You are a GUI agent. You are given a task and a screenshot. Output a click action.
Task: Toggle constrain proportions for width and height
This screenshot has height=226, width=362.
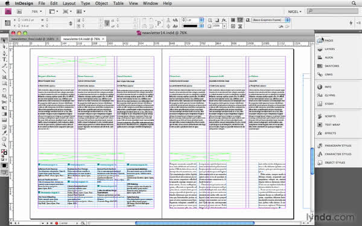click(71, 23)
